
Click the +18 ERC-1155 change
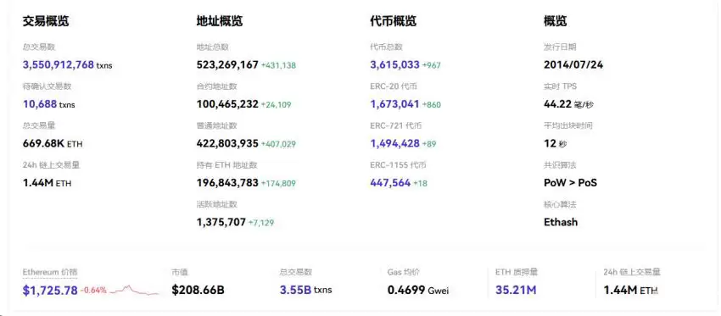[420, 184]
